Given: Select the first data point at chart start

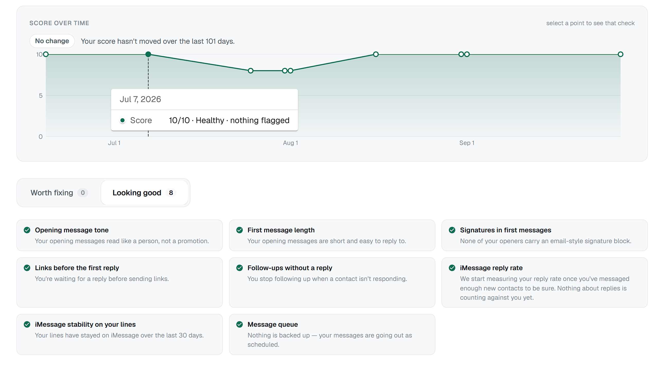Looking at the screenshot, I should tap(46, 54).
